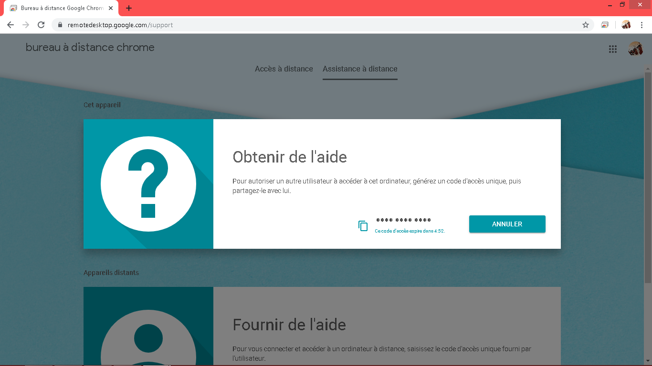The width and height of the screenshot is (652, 366).
Task: Click the bureau à distance chrome title
Action: pyautogui.click(x=90, y=47)
